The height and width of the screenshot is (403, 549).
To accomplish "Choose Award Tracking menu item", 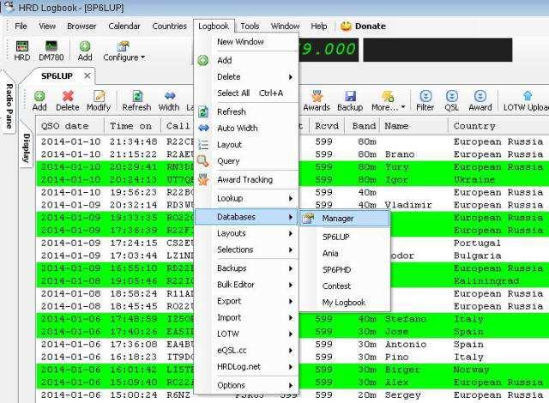I will (244, 179).
